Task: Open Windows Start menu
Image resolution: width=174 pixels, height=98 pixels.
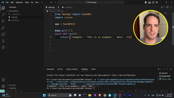Action: [x=44, y=95]
